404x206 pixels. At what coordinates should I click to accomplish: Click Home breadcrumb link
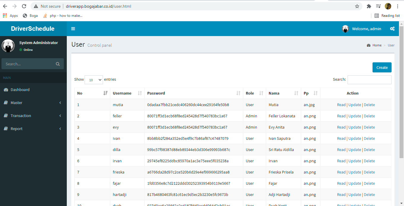coord(377,45)
